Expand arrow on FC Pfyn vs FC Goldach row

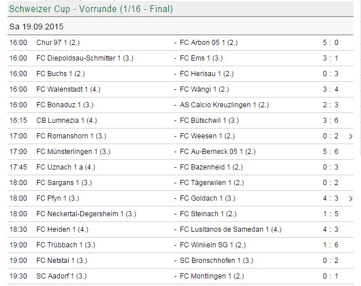tap(351, 198)
